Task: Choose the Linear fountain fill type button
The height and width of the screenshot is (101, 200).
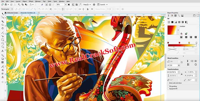Action: [181, 37]
